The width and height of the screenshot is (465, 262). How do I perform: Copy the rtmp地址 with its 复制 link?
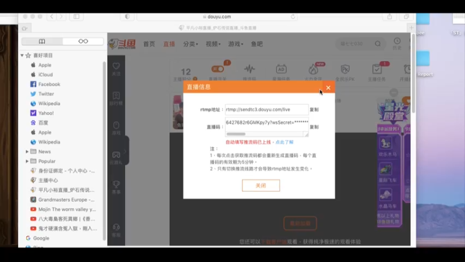[314, 109]
